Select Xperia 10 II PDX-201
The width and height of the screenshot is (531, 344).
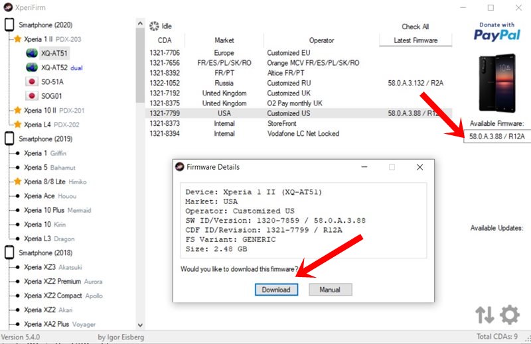[54, 110]
